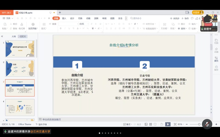Click the 当页开始 slideshow play icon

coord(33,24)
